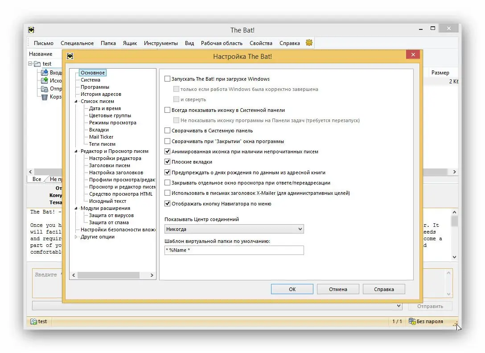Collapse the test account tree in main window

[30, 63]
